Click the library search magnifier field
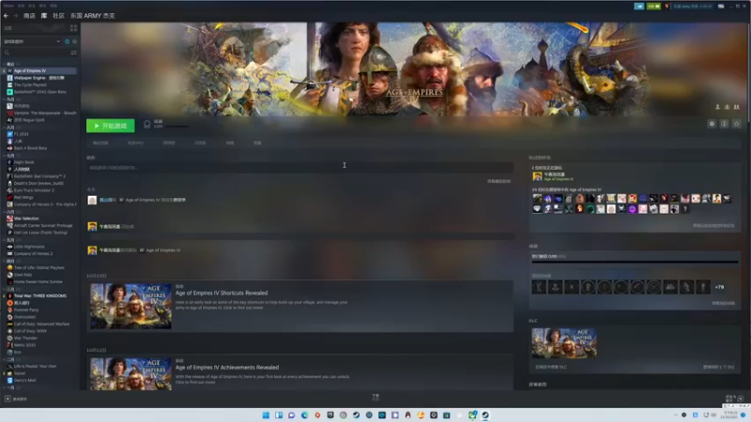Viewport: 751px width, 422px height. [36, 53]
